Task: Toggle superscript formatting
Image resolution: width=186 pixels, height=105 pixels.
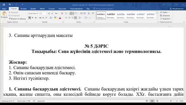Action: [46, 18]
